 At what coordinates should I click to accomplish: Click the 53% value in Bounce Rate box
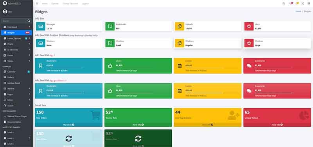[x=109, y=112]
